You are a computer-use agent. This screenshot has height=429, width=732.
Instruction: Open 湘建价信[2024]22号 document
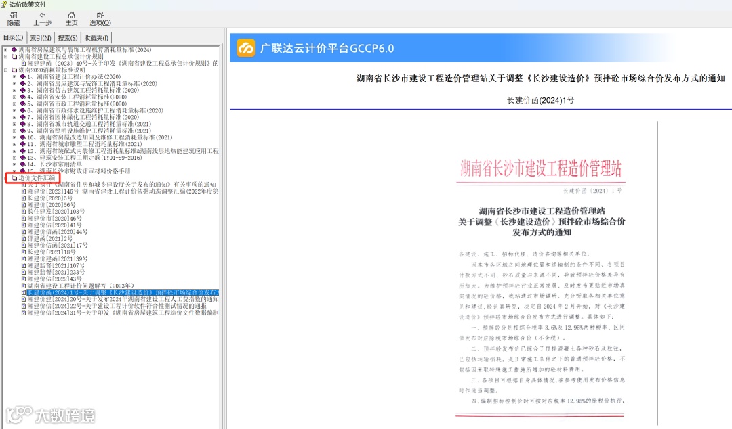click(x=117, y=306)
